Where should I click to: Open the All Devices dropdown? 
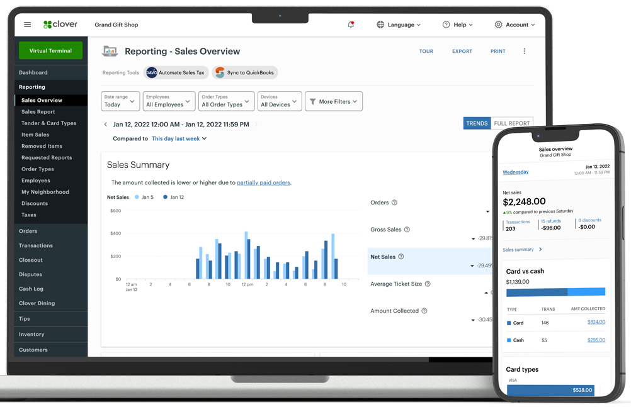280,101
